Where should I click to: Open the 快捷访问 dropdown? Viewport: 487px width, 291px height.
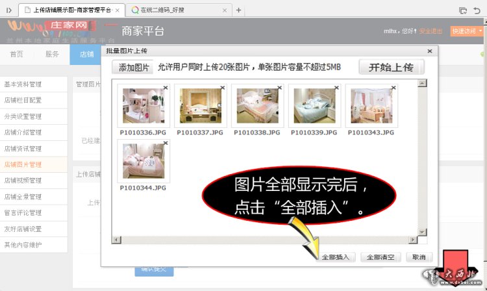click(467, 31)
